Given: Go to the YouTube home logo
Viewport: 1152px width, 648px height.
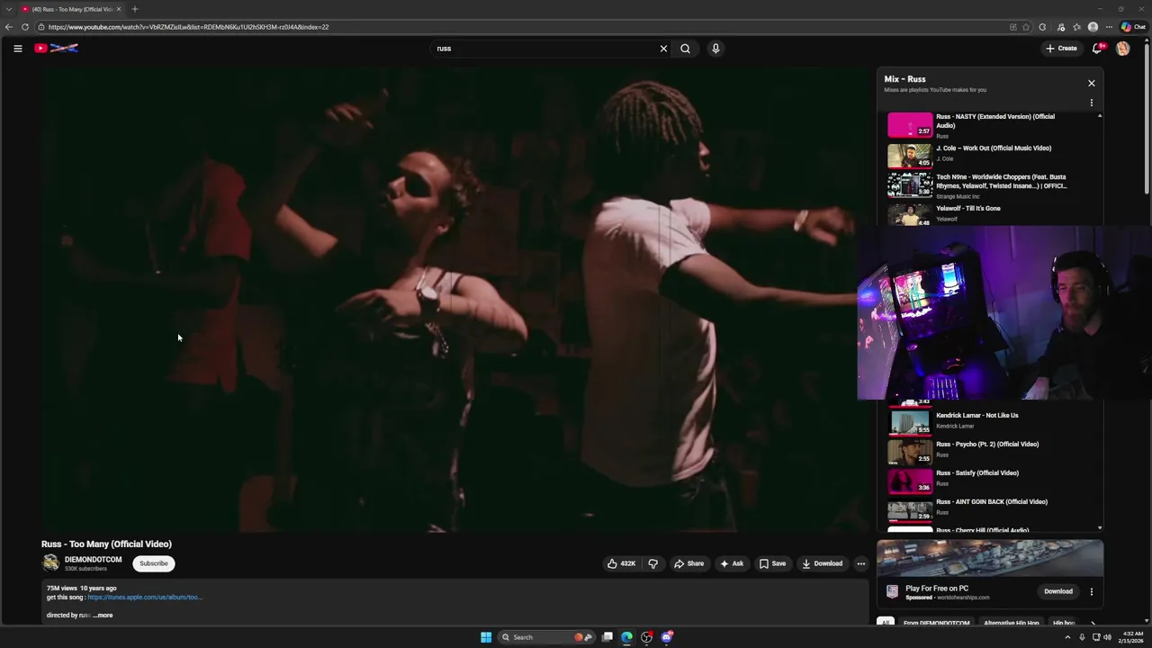Looking at the screenshot, I should (x=57, y=49).
